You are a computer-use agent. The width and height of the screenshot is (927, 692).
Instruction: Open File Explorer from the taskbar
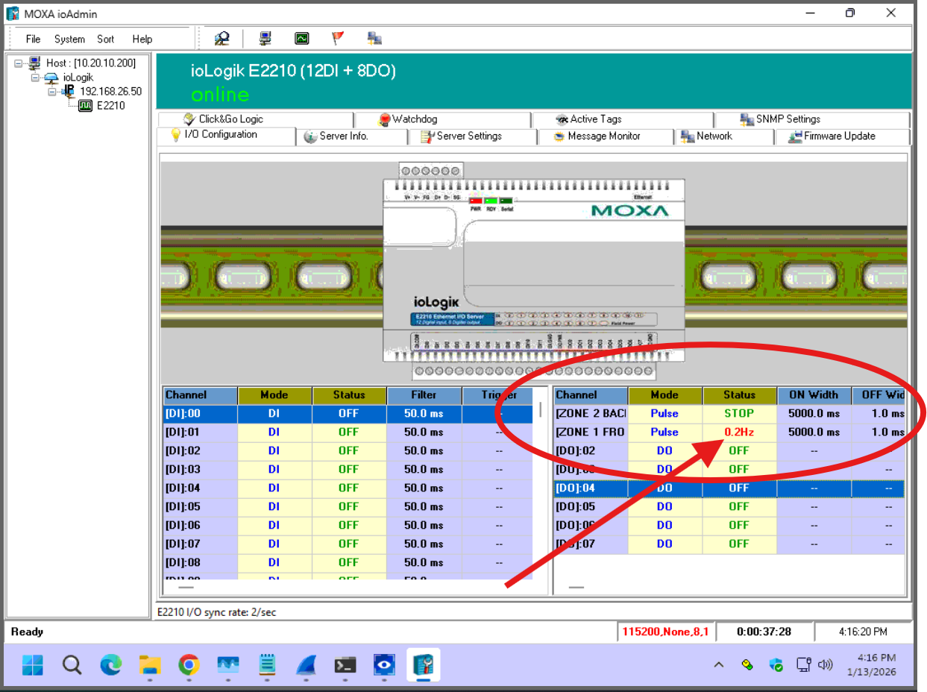[150, 664]
